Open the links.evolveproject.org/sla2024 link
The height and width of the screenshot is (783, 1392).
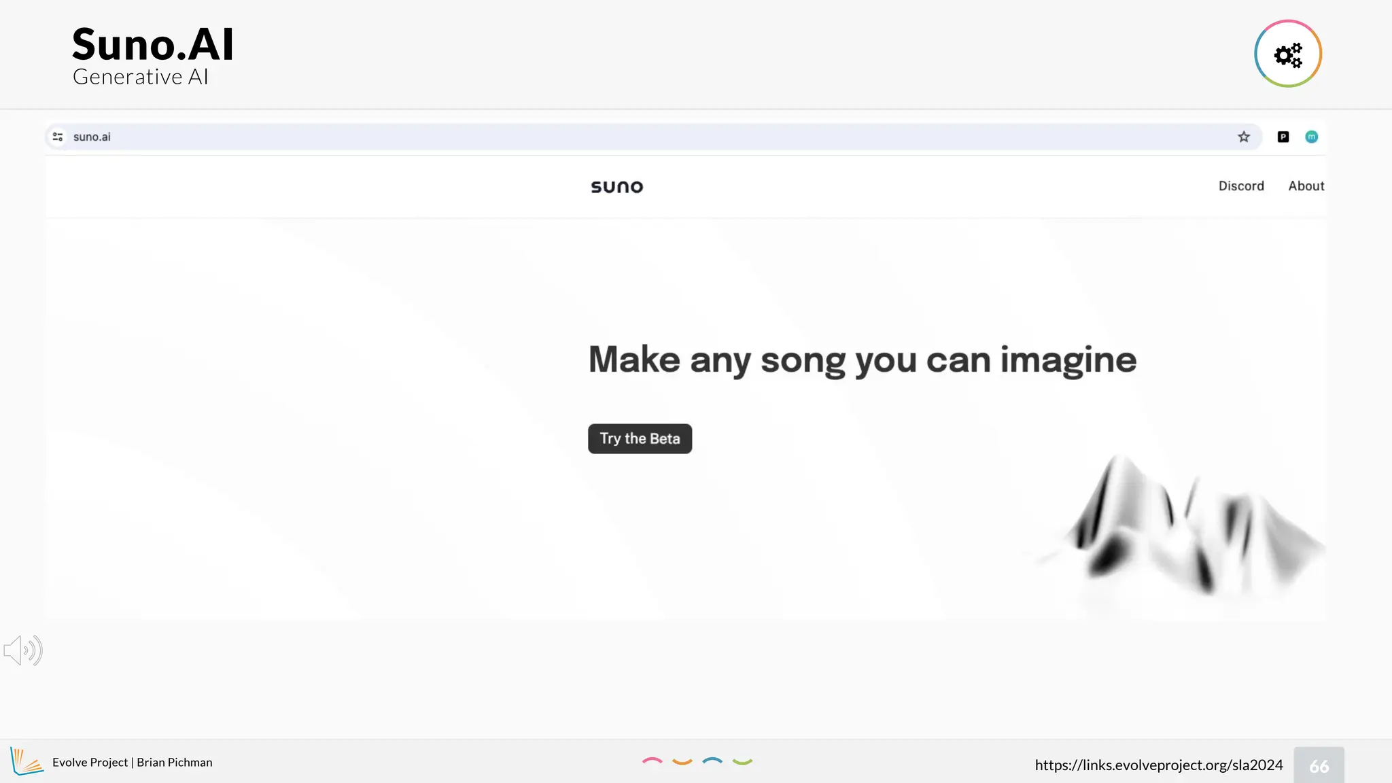1159,765
